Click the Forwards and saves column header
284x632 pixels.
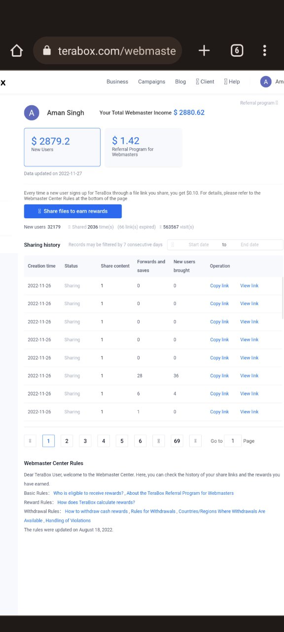point(151,266)
